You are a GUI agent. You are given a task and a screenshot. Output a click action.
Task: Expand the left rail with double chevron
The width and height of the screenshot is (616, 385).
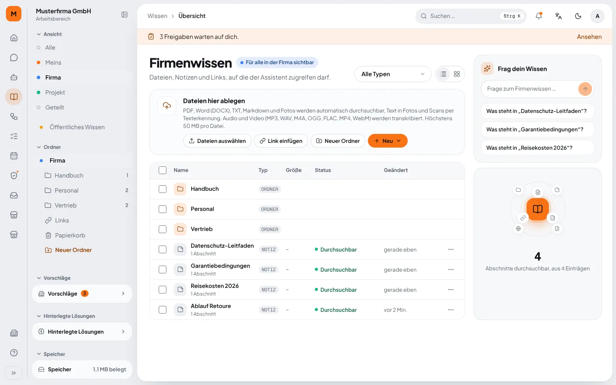14,373
